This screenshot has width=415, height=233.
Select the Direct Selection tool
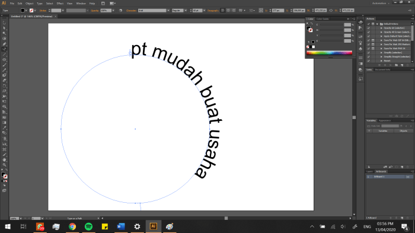[4, 28]
